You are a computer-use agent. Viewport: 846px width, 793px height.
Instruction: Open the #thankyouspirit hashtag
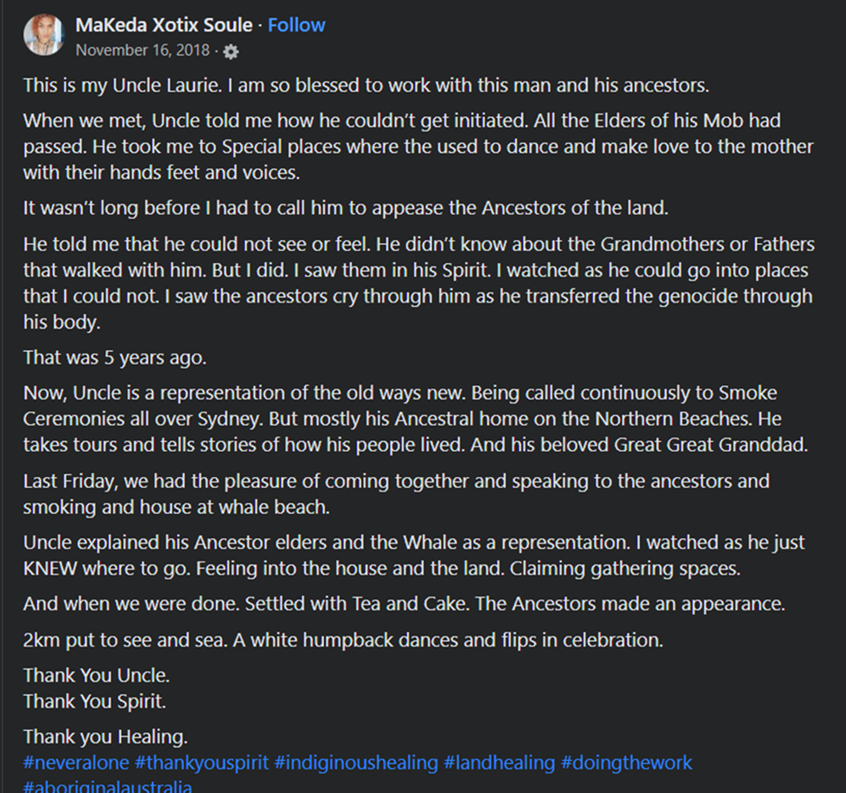tap(202, 762)
